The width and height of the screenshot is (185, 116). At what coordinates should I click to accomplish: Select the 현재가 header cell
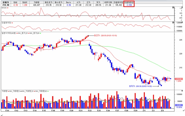(5, 2)
